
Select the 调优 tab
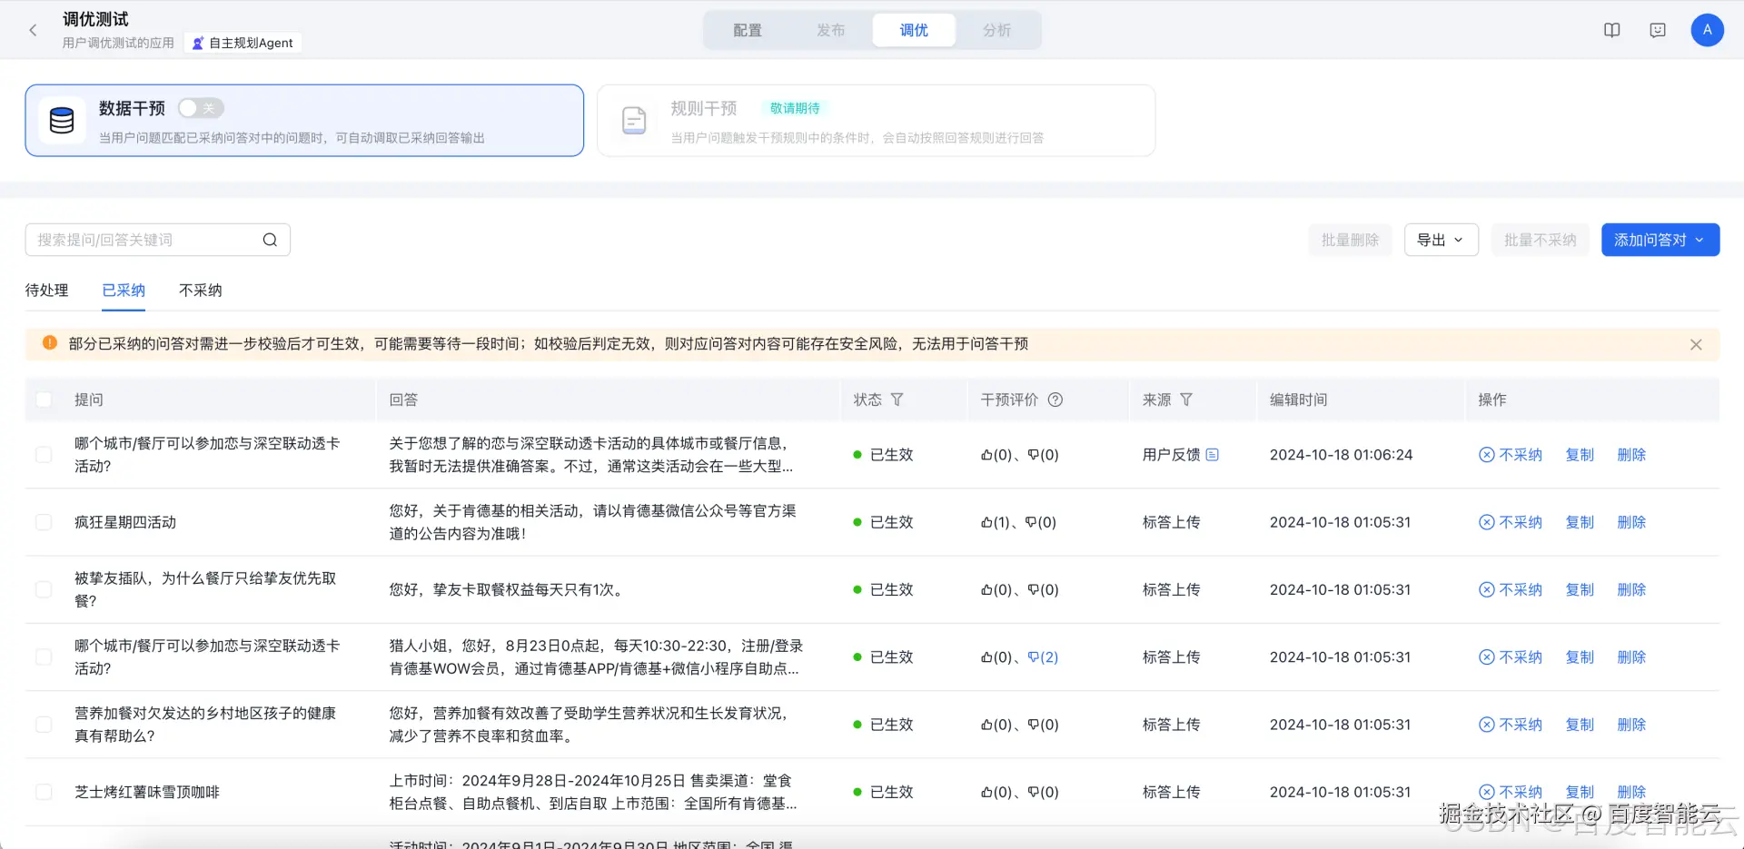tap(914, 30)
